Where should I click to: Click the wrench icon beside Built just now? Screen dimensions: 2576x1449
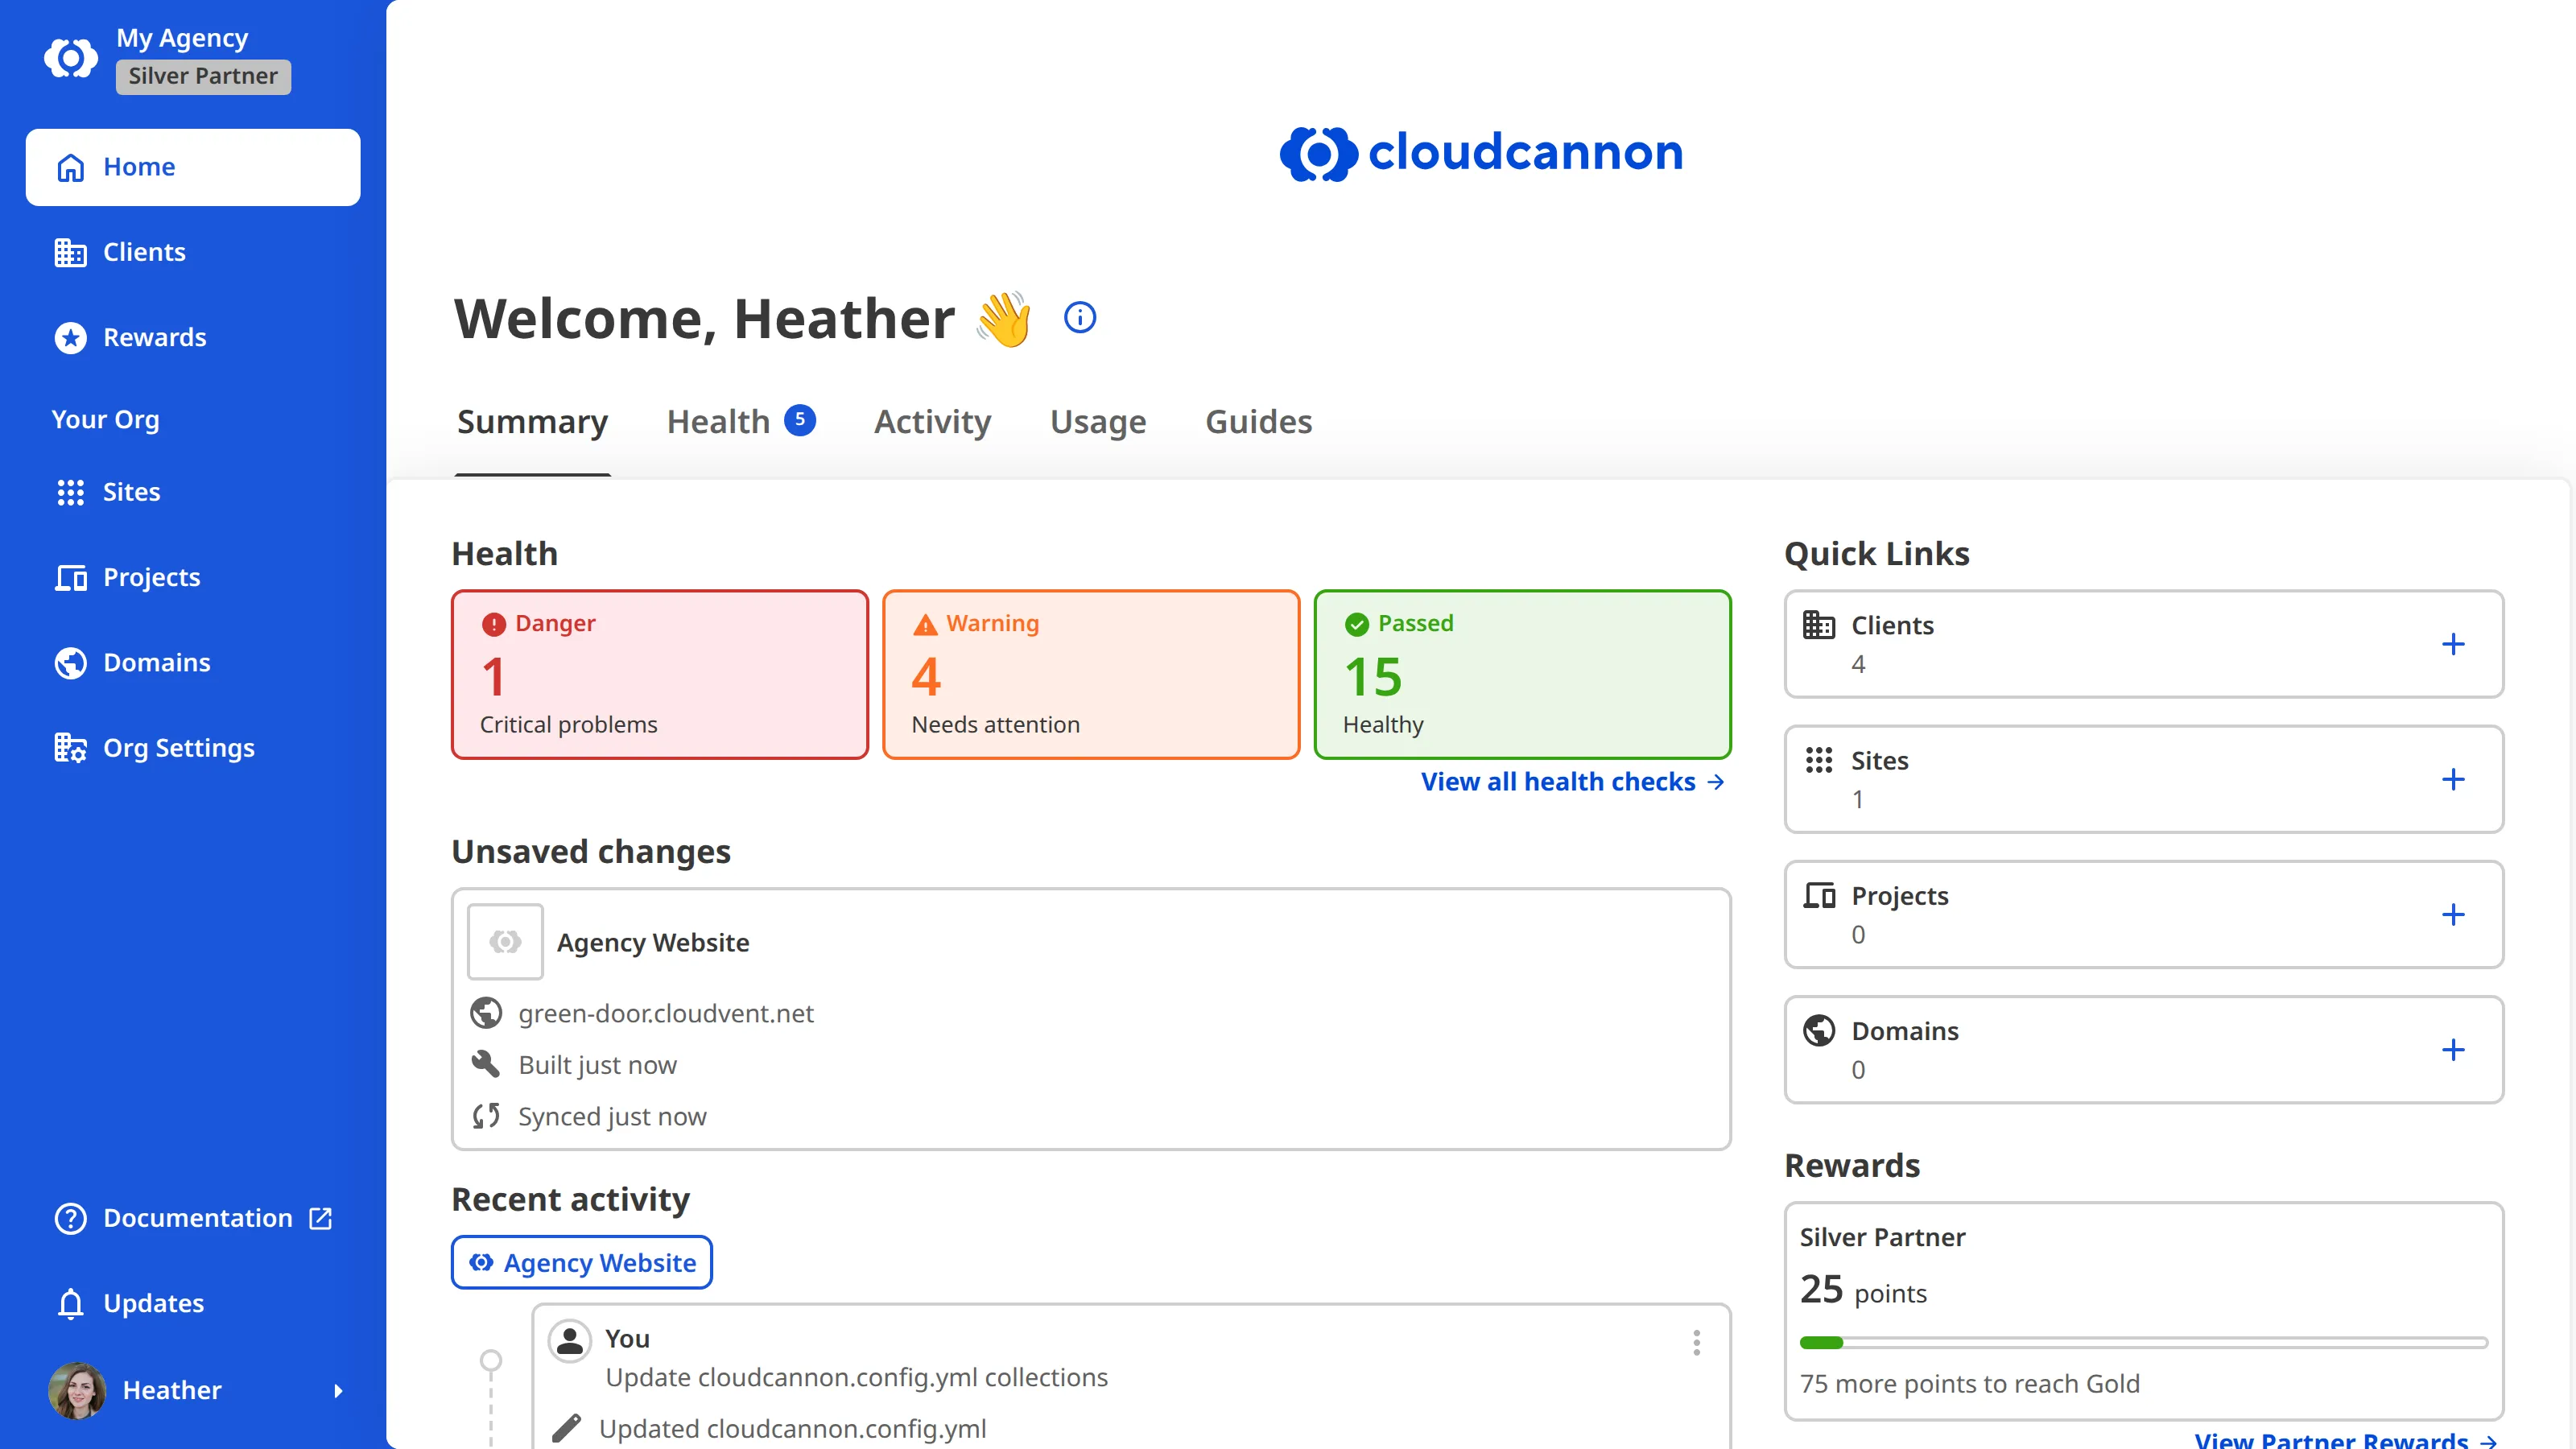486,1064
